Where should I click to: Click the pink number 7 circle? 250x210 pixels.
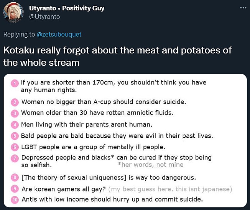click(15, 158)
